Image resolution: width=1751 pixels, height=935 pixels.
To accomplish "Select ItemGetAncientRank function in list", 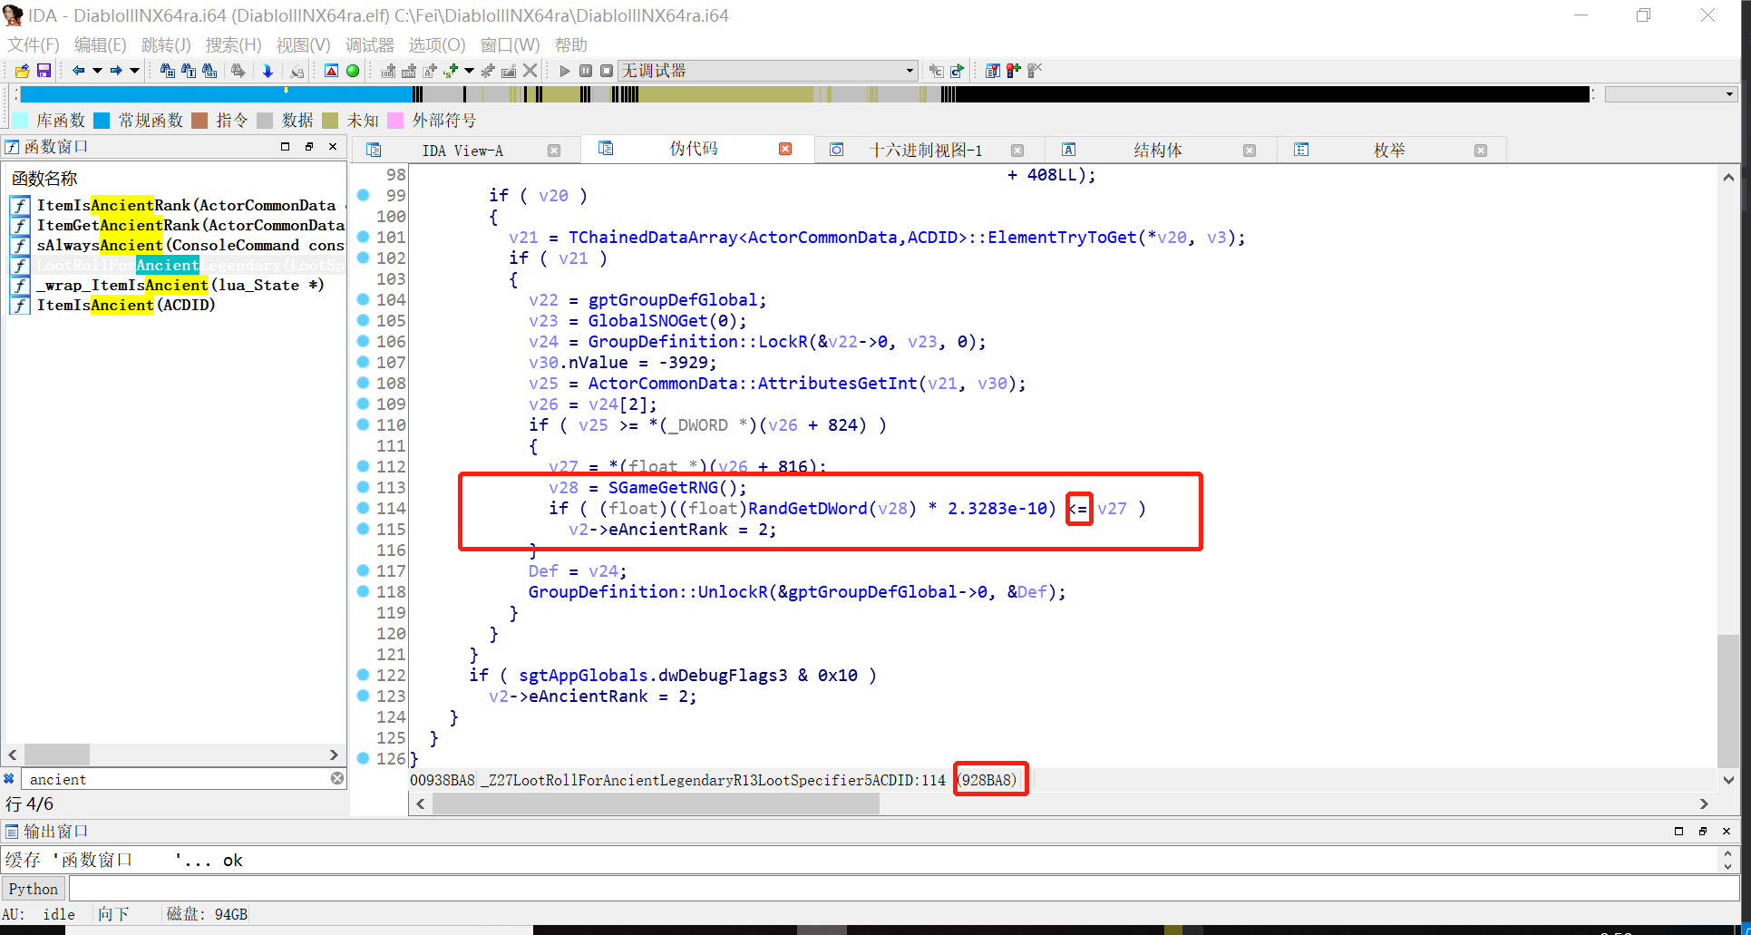I will coord(178,225).
